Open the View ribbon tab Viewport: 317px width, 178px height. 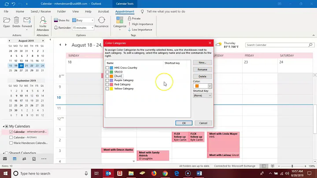click(x=76, y=11)
